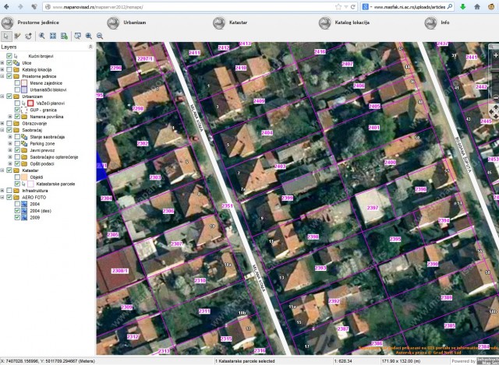The image size is (499, 365).
Task: Expand the Katalog lokacija layer group
Action: coord(3,70)
